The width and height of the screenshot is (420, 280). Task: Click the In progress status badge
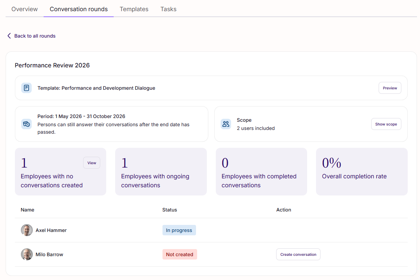tap(179, 230)
